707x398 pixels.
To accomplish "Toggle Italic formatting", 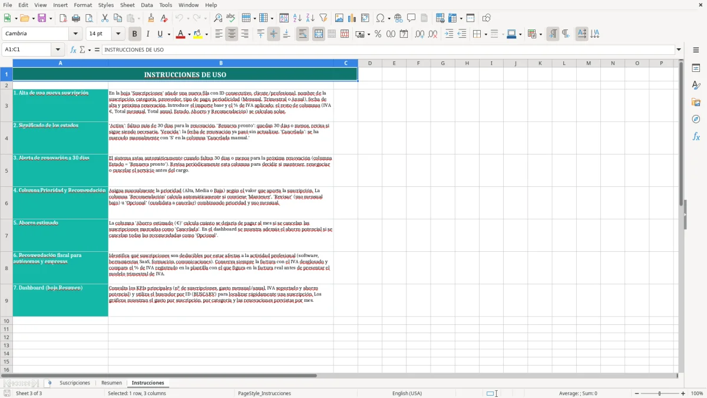I will (147, 34).
